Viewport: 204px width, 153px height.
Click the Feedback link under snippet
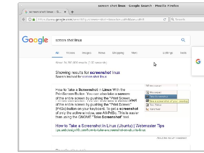point(181,138)
